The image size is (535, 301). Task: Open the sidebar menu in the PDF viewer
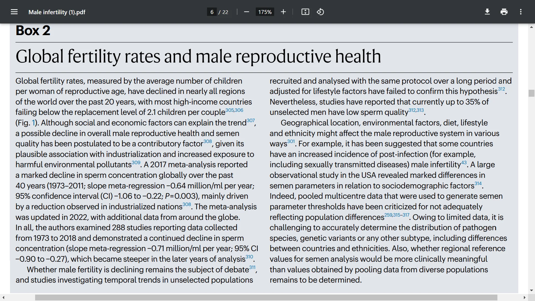[14, 12]
